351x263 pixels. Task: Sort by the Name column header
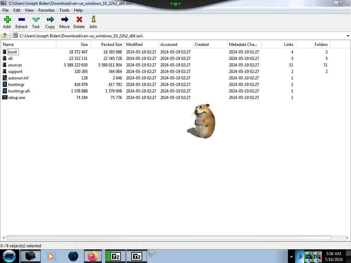[x=28, y=44]
